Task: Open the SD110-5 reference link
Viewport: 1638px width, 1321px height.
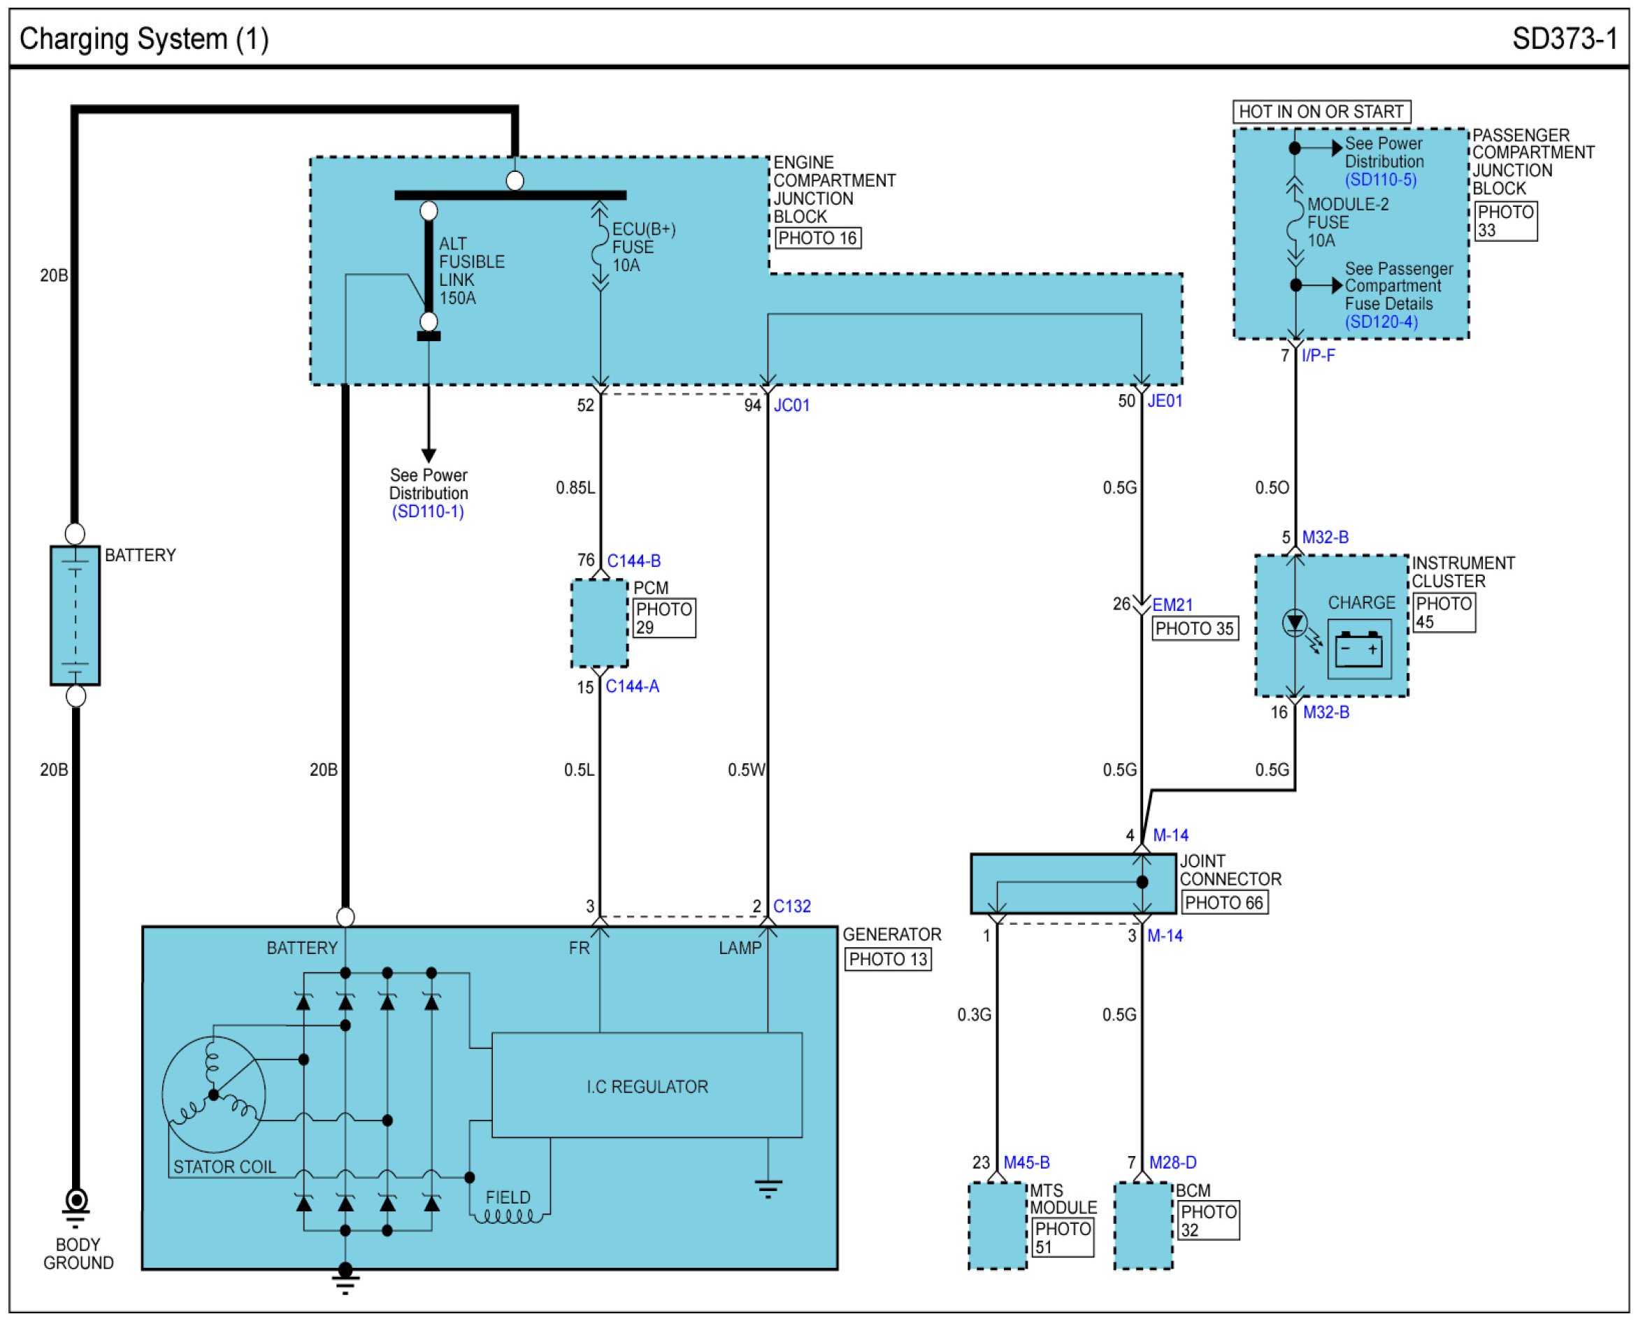Action: pos(1380,180)
